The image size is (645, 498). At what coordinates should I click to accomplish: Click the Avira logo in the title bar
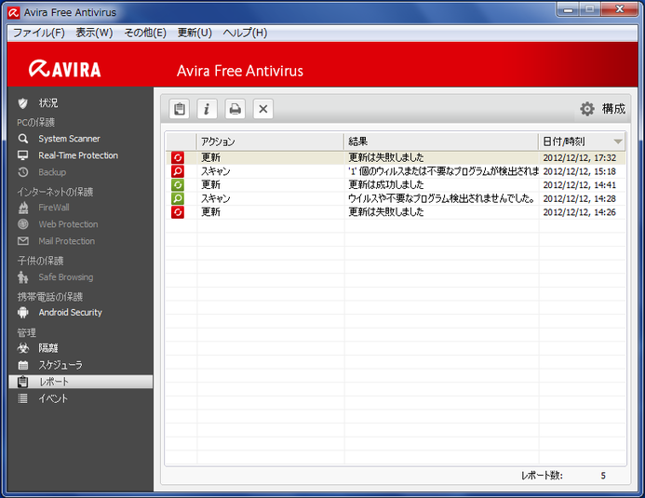(14, 13)
